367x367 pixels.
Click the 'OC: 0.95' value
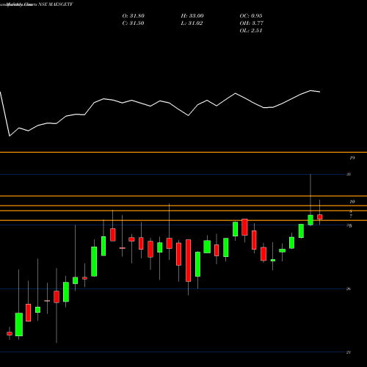tap(251, 16)
